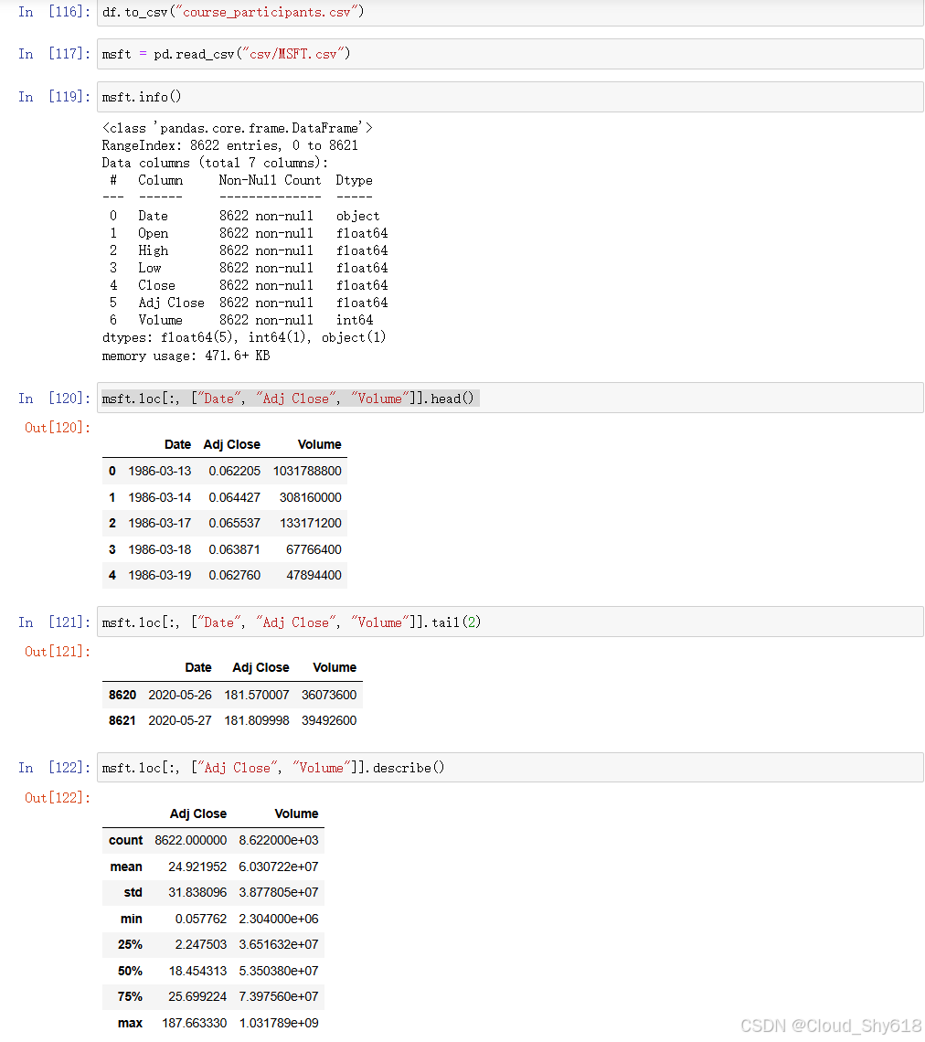The image size is (925, 1042).
Task: Select the pd.read_csv MSFT code cell
Action: coord(510,54)
